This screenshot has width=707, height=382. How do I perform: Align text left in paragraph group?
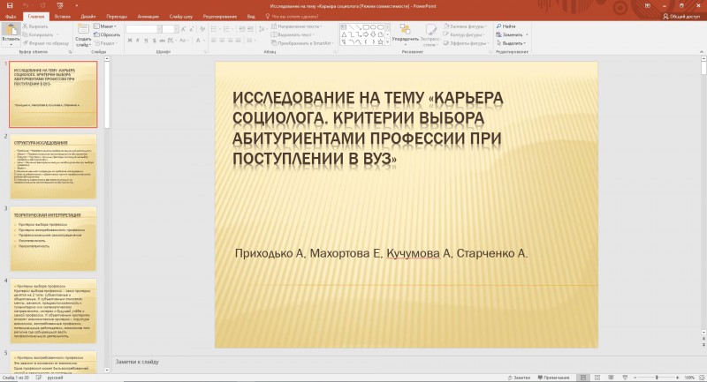coord(214,41)
